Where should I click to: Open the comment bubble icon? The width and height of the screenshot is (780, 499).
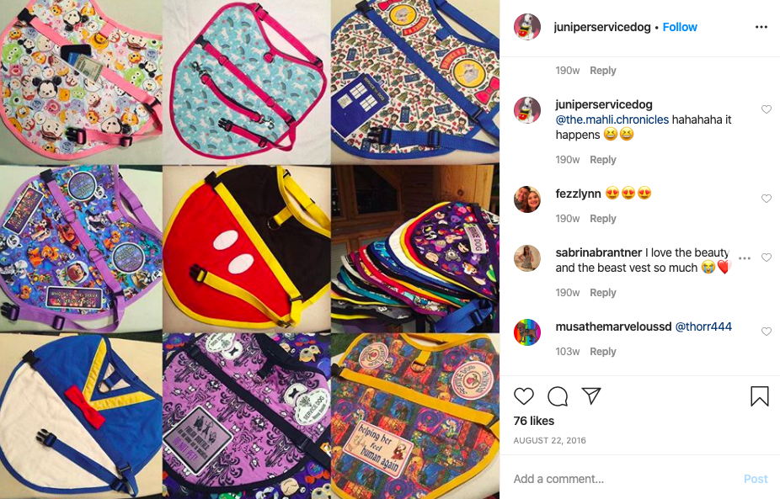[x=558, y=396]
